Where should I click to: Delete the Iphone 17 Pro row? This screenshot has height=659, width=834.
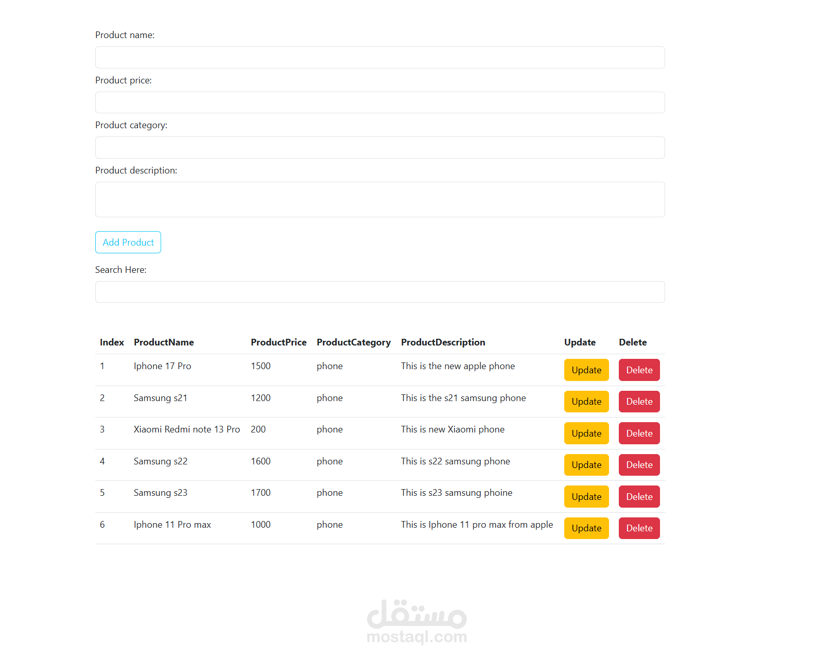click(639, 370)
